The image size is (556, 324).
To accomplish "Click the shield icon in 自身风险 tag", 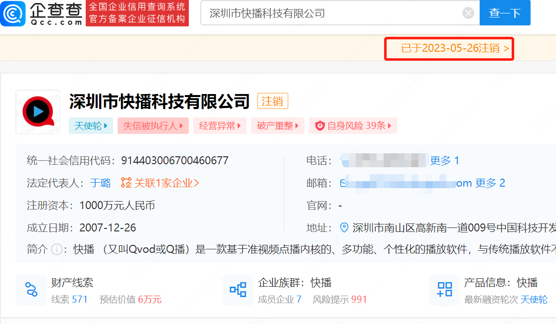I will tap(320, 126).
